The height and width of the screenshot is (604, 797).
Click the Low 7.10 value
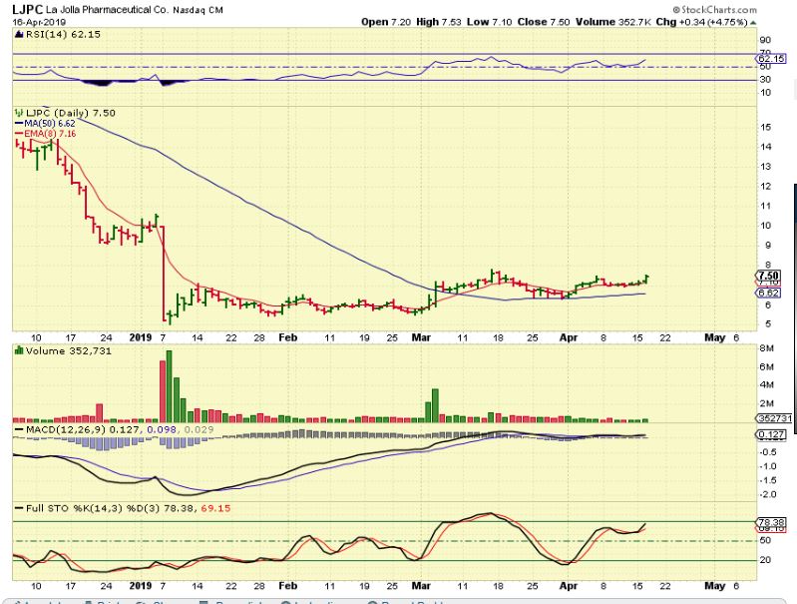489,22
